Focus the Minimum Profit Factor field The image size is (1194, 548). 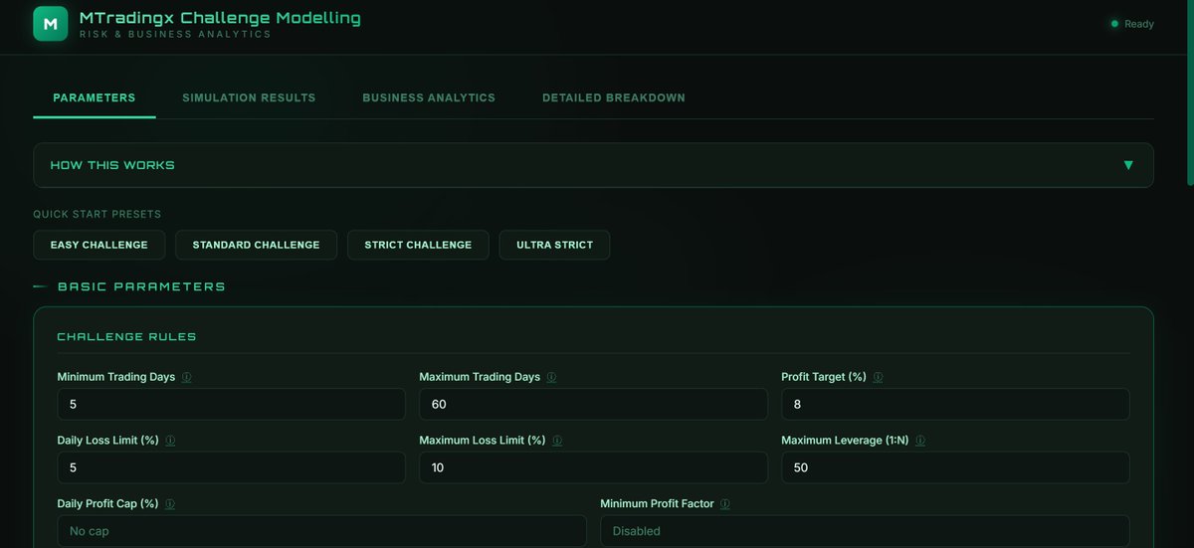[865, 531]
